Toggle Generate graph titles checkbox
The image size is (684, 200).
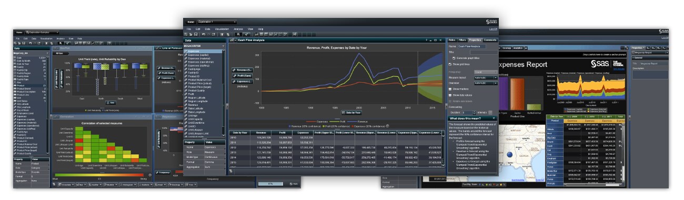point(454,58)
